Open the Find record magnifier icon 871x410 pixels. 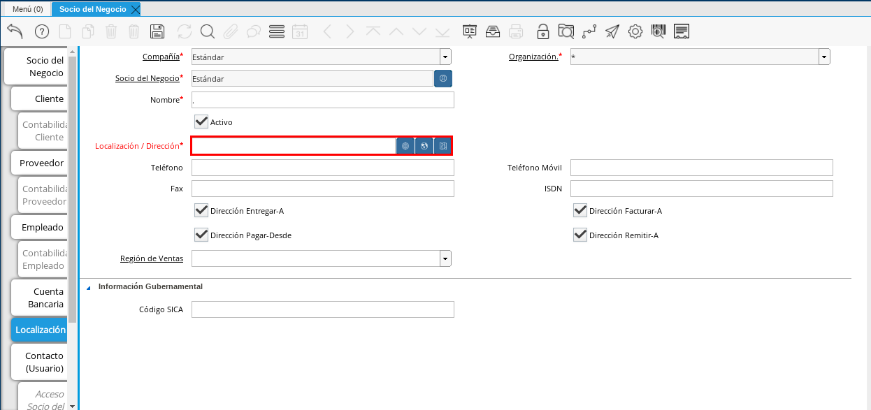pyautogui.click(x=208, y=31)
